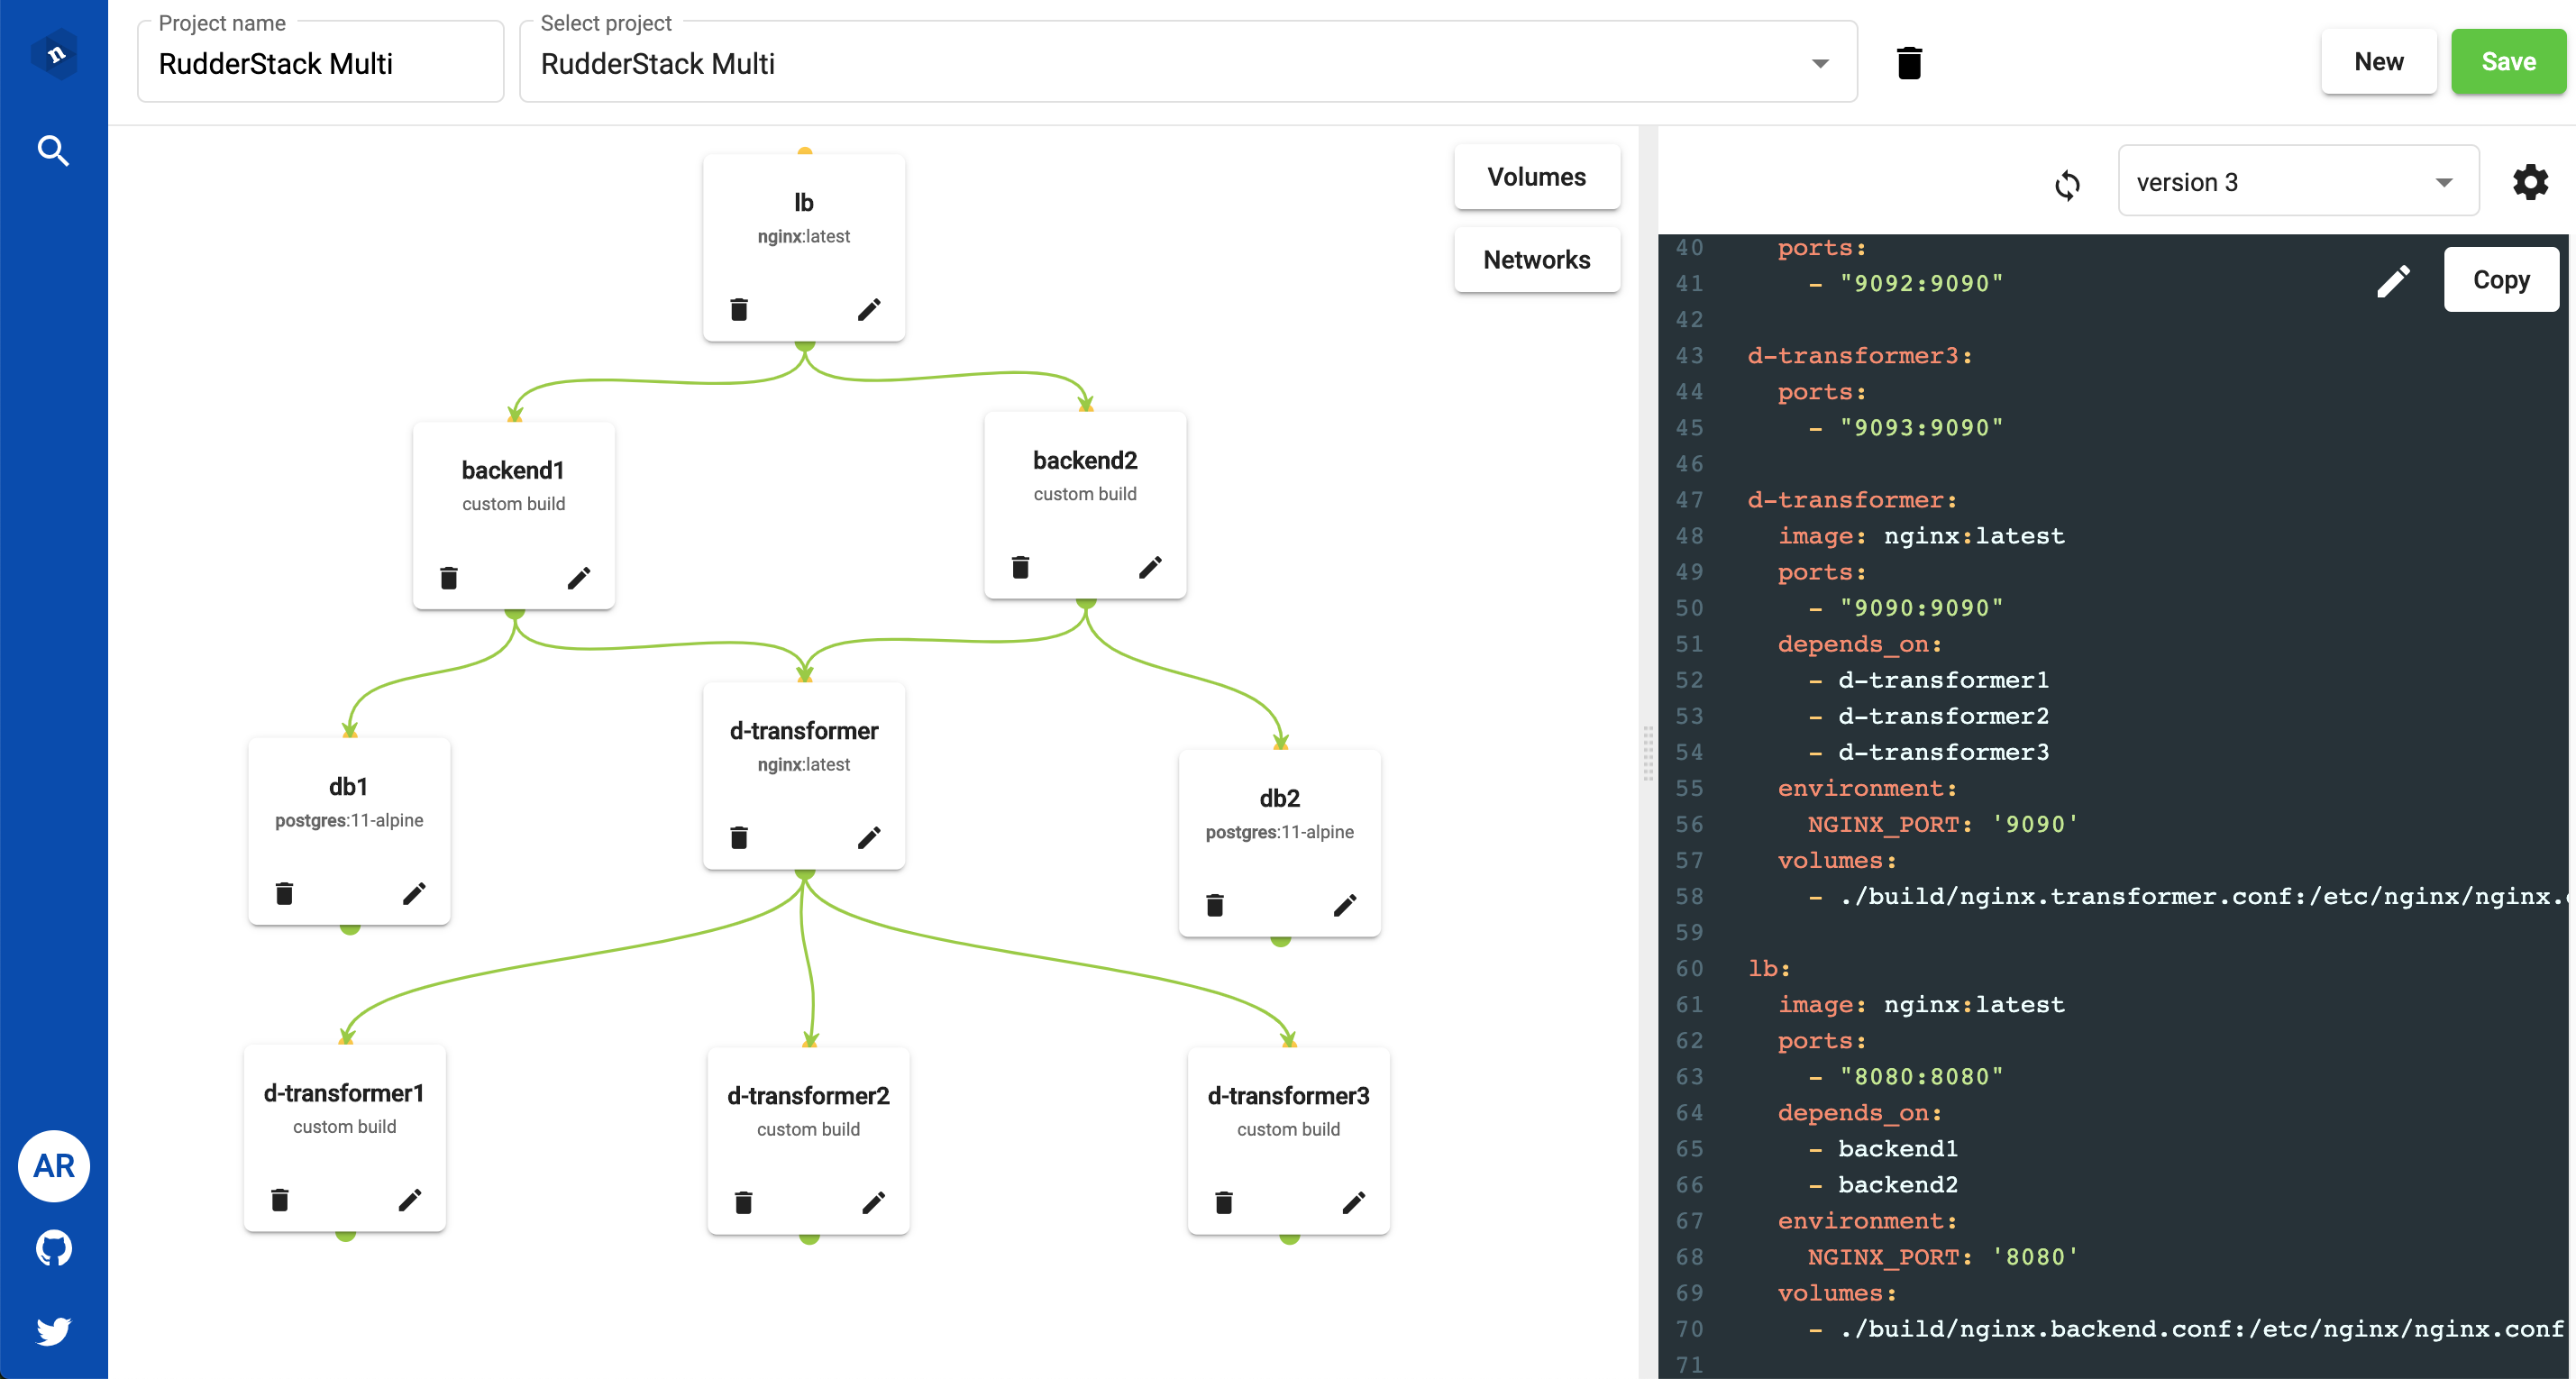The width and height of the screenshot is (2576, 1379).
Task: Delete the backend1 service node
Action: pyautogui.click(x=449, y=578)
